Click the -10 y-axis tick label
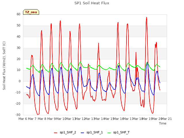The image size is (184, 138). pyautogui.click(x=18, y=93)
